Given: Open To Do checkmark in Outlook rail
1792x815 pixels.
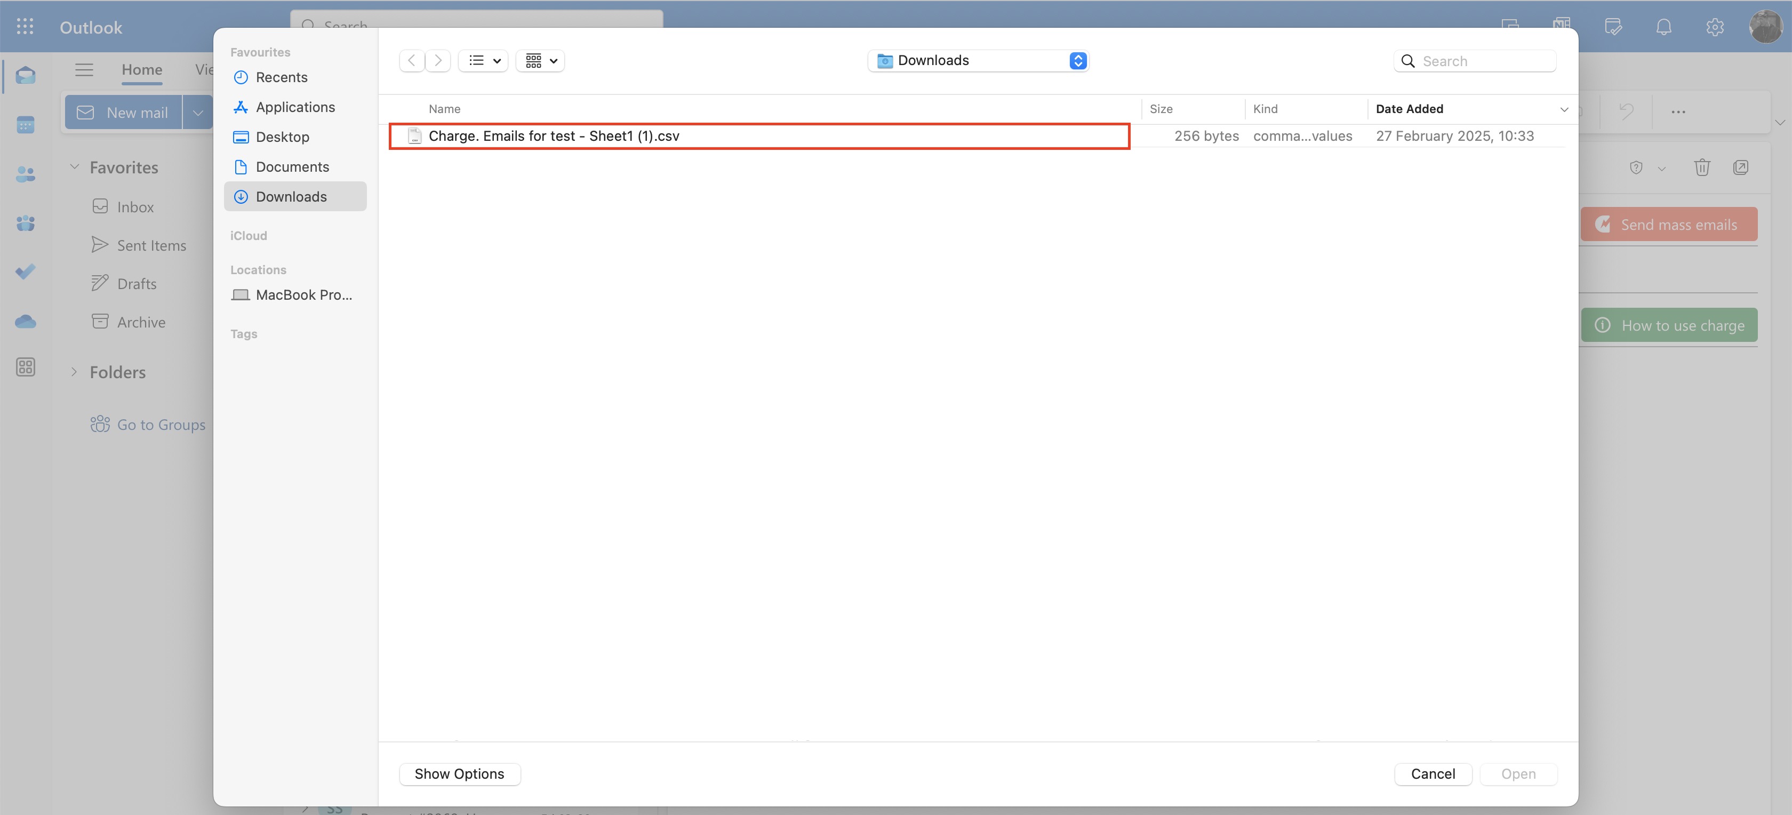Looking at the screenshot, I should point(26,271).
